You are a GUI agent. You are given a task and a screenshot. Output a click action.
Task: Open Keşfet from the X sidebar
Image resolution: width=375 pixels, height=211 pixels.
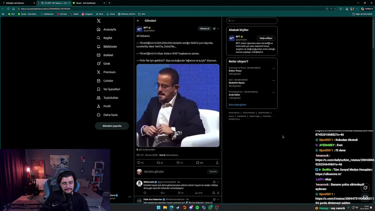105,38
